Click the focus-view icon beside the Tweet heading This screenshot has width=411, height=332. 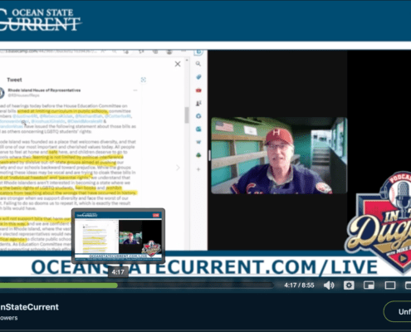pos(144,80)
